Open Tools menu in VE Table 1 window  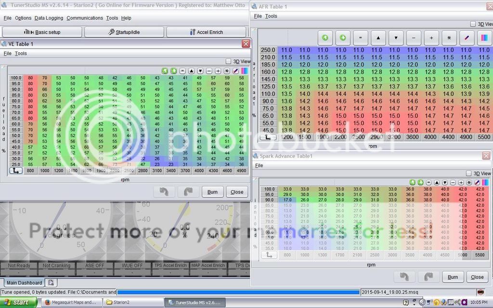pos(21,53)
